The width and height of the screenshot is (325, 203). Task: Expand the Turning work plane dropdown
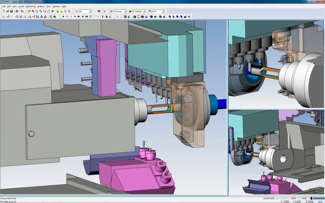[x=125, y=11]
